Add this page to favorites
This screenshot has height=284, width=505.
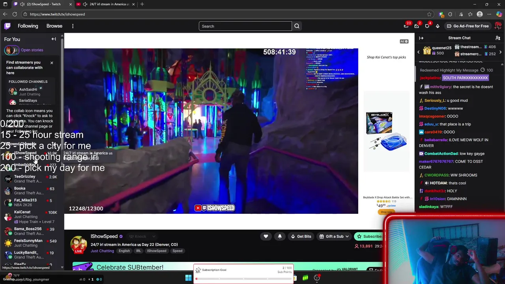tap(429, 14)
